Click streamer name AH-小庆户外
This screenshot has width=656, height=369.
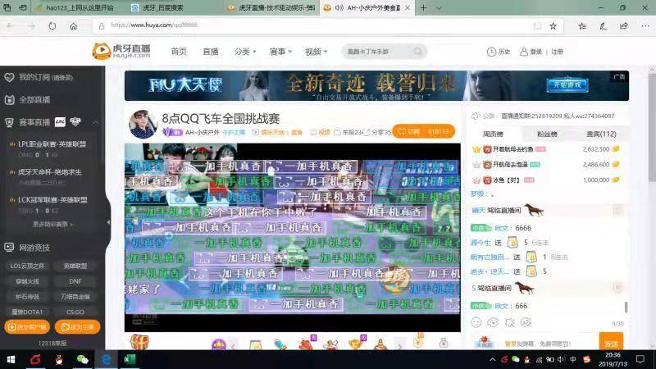[202, 132]
